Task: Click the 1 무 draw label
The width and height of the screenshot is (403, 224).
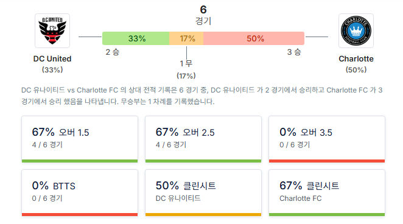Action: [186, 63]
